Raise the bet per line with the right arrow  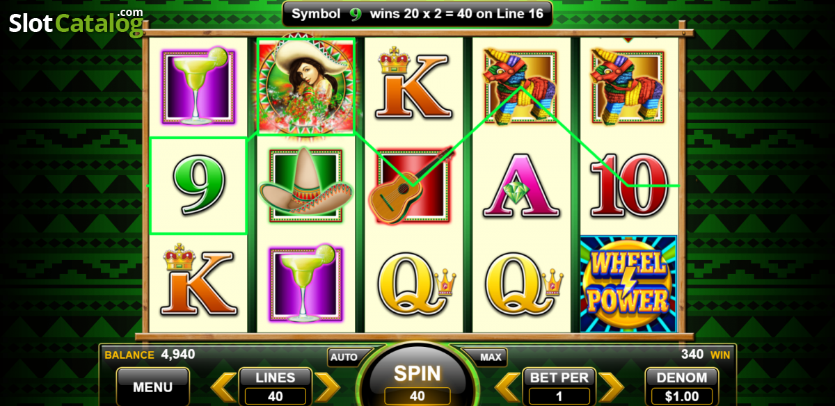point(612,388)
